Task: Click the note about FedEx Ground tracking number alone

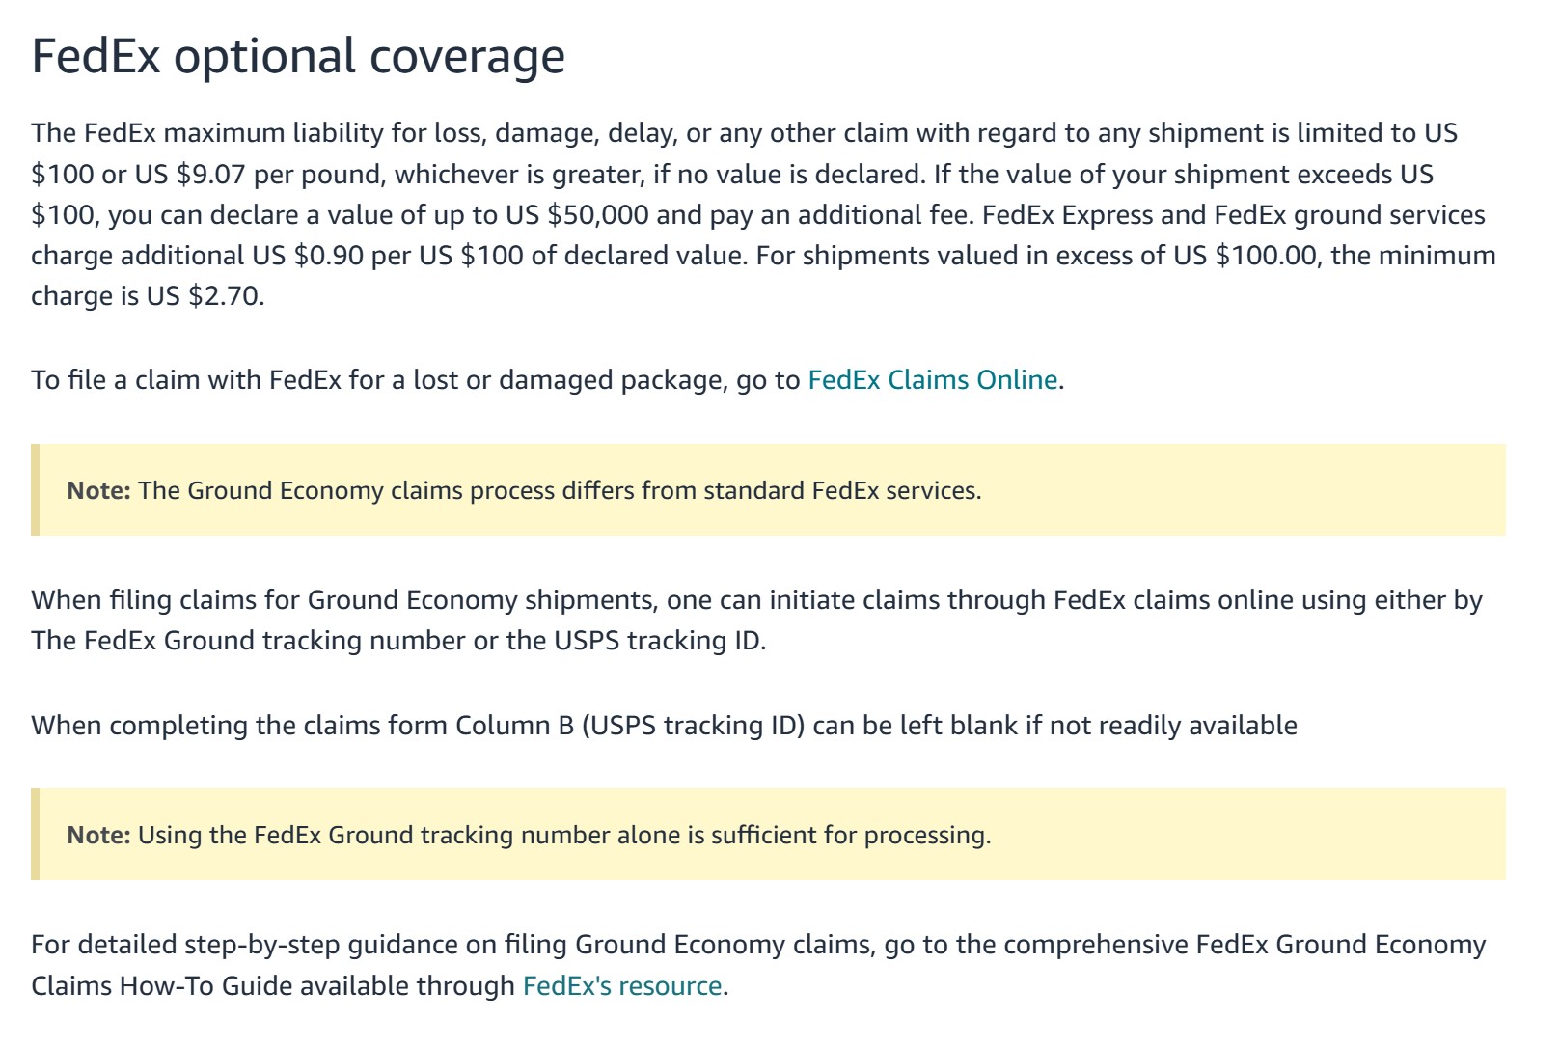Action: (x=768, y=835)
